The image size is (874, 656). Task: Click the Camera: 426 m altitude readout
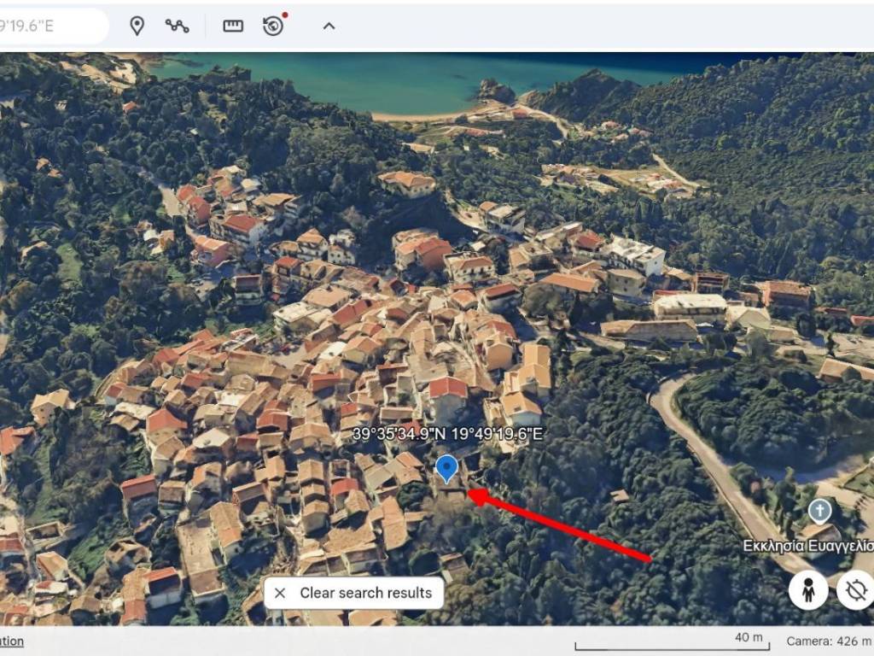click(x=829, y=641)
